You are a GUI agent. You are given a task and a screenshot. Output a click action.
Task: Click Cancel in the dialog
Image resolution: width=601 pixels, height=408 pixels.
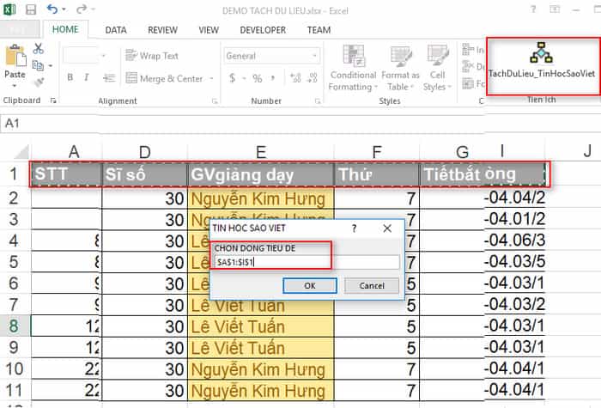coord(372,286)
